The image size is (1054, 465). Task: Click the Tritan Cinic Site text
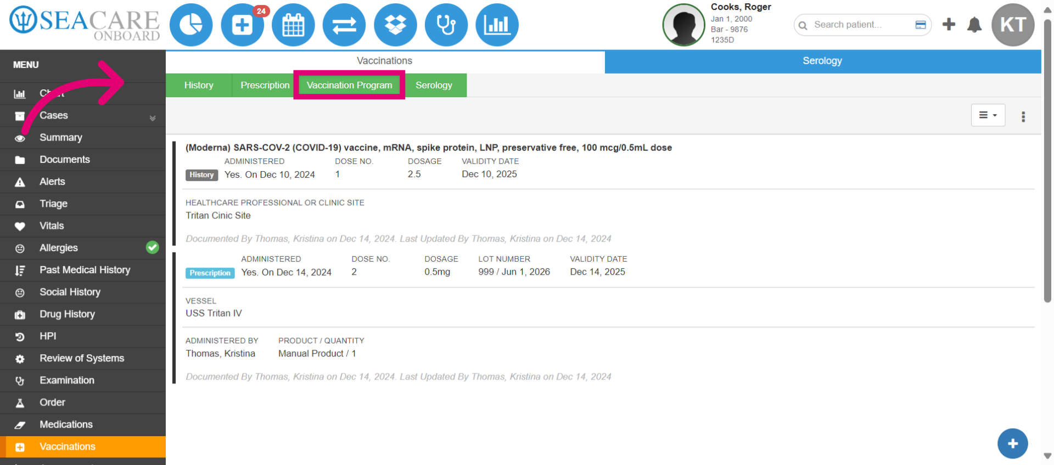pos(218,216)
